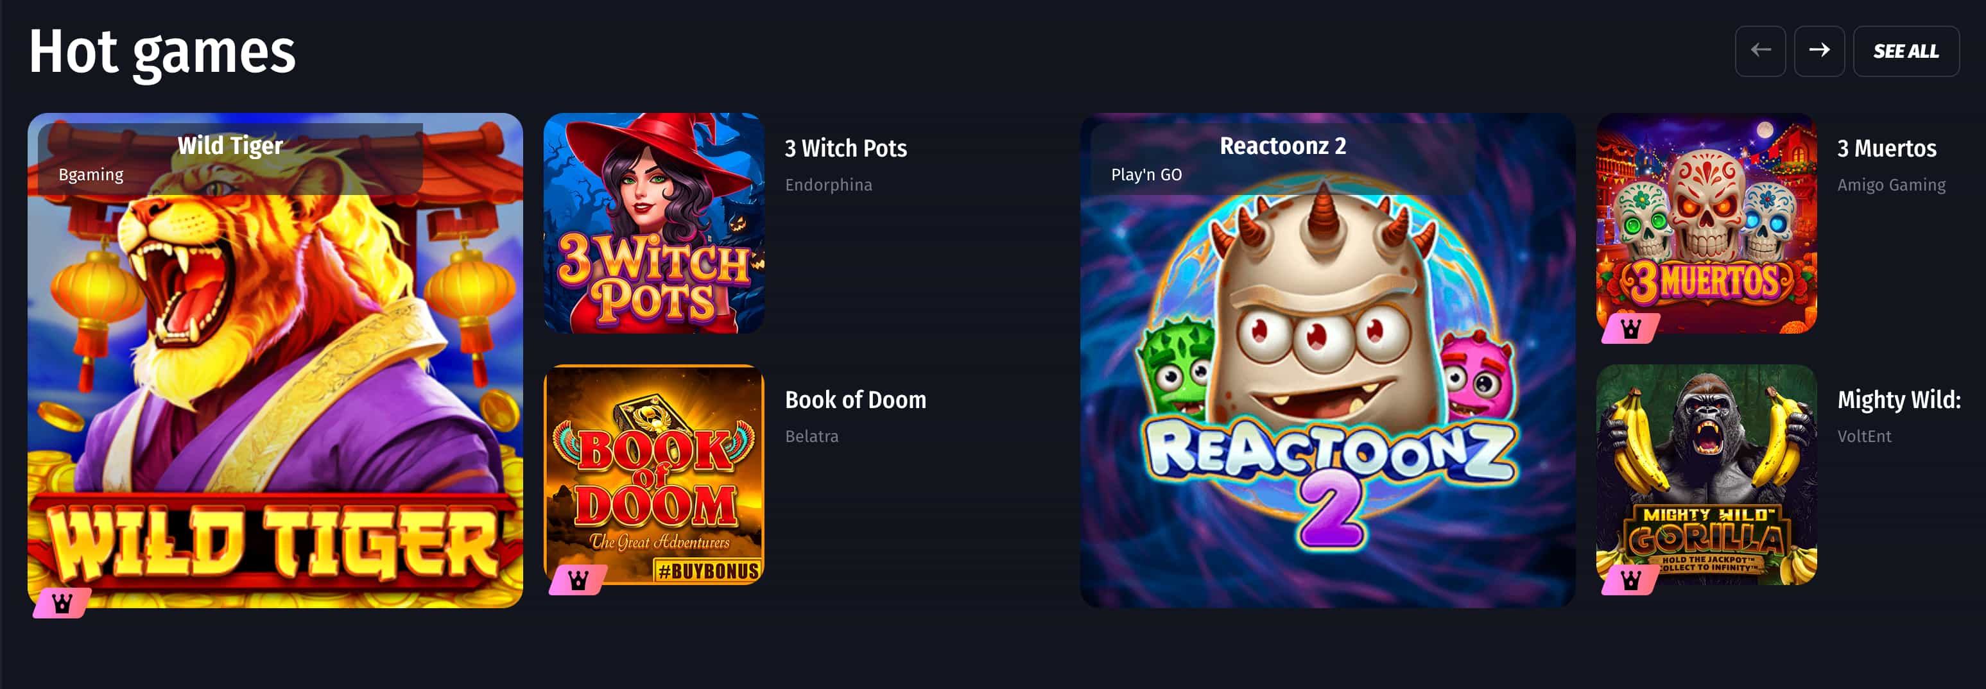The height and width of the screenshot is (689, 1986).
Task: Click the Book of Doom title text
Action: point(856,399)
